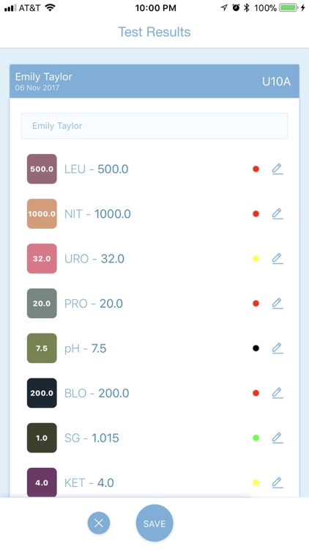The width and height of the screenshot is (309, 550).
Task: Click the black status dot for pH
Action: coord(256,348)
